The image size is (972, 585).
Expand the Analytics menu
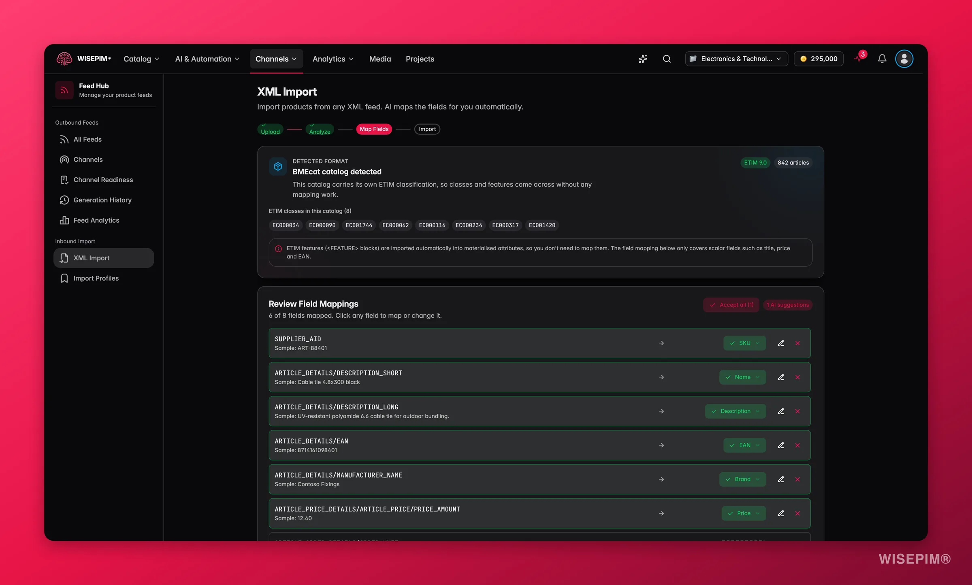point(333,59)
